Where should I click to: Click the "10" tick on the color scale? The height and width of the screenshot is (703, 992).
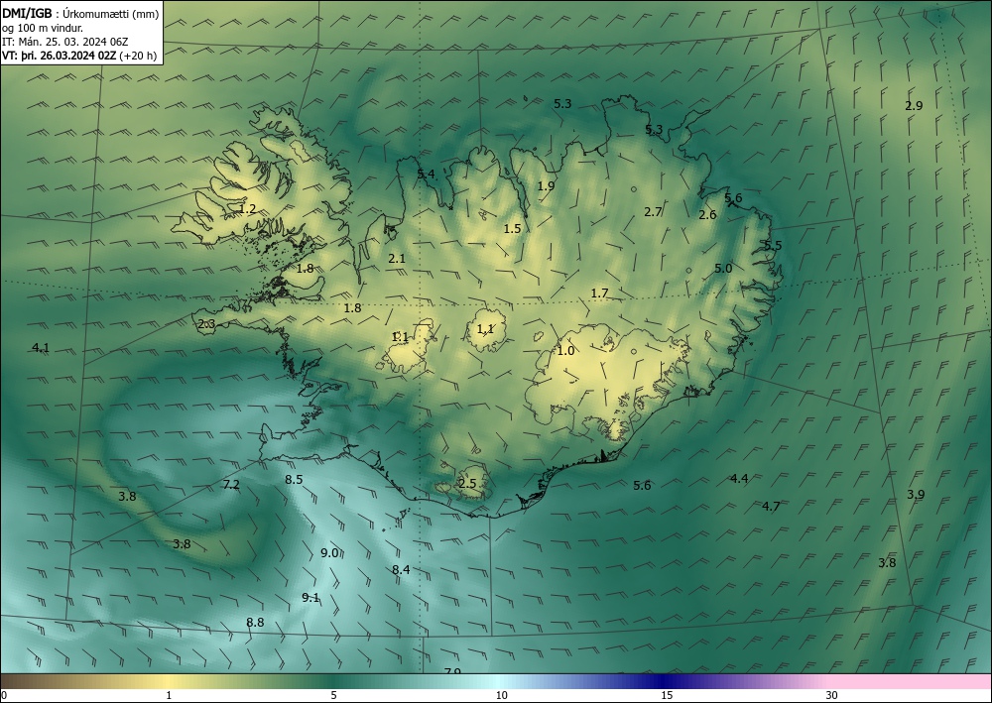(501, 696)
